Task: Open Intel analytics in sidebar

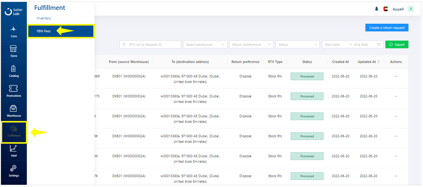Action: tap(13, 151)
